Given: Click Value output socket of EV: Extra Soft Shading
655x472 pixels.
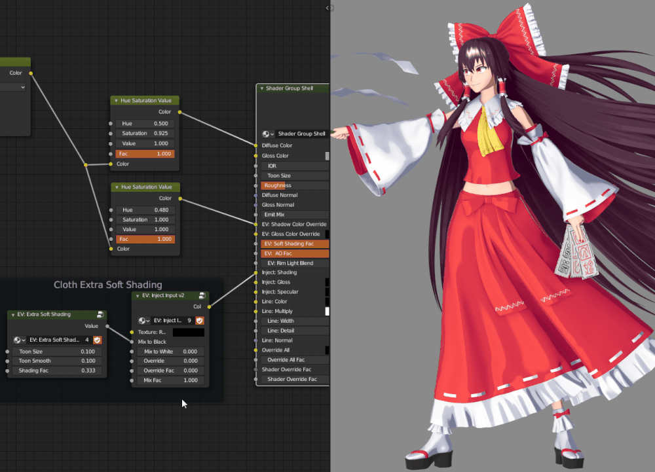Looking at the screenshot, I should click(107, 326).
